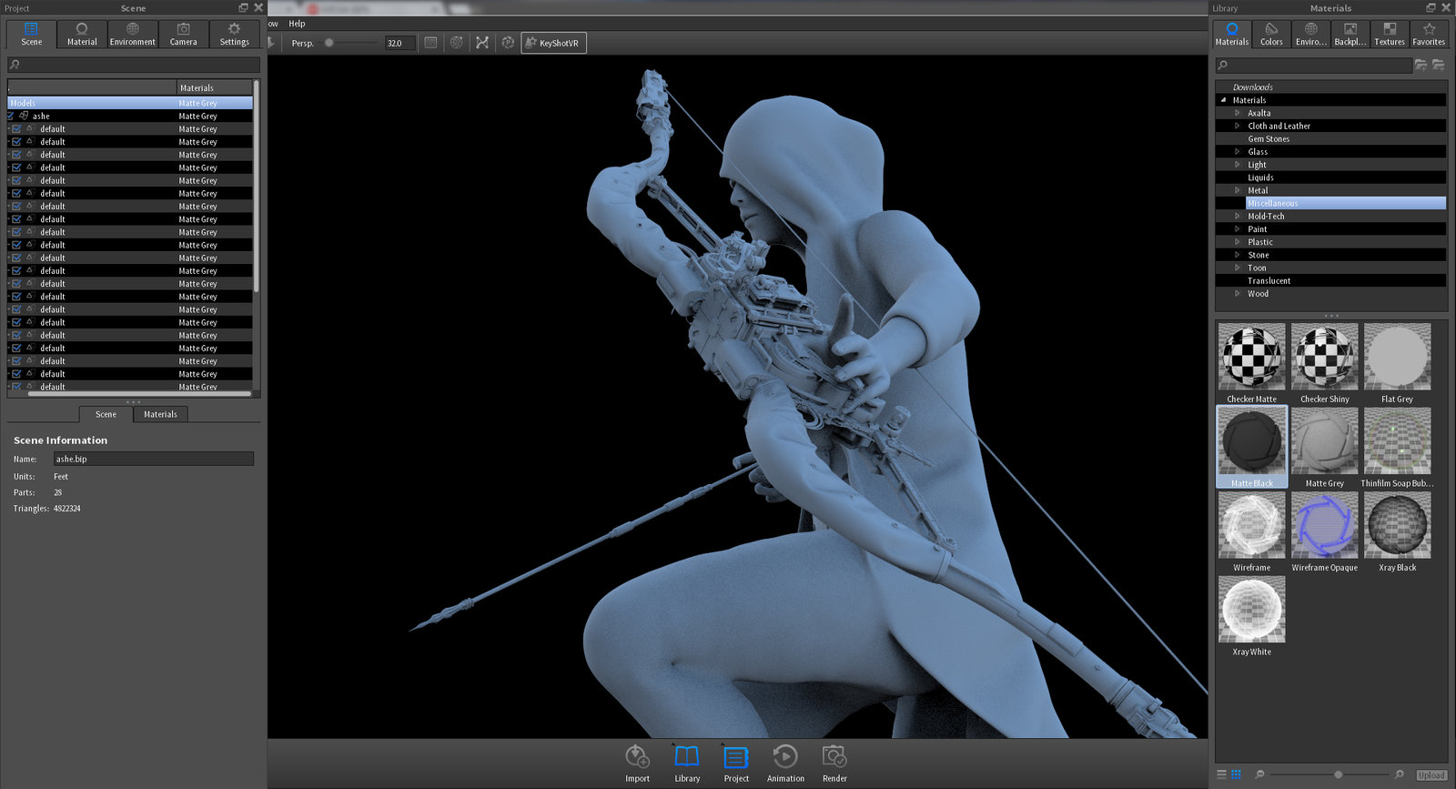Undock the Project panel using the float icon
Image resolution: width=1456 pixels, height=789 pixels.
coord(243,7)
